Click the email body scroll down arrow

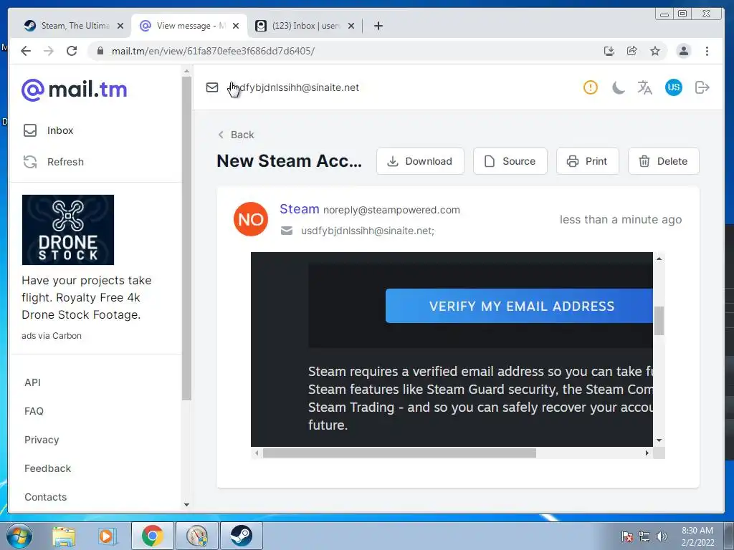[x=659, y=440]
